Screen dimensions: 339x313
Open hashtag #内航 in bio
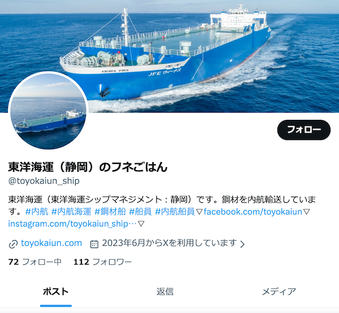37,212
